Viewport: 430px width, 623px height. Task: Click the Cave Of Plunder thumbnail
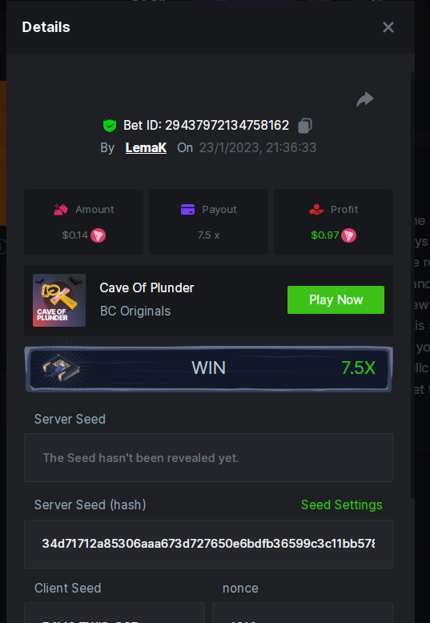tap(58, 300)
